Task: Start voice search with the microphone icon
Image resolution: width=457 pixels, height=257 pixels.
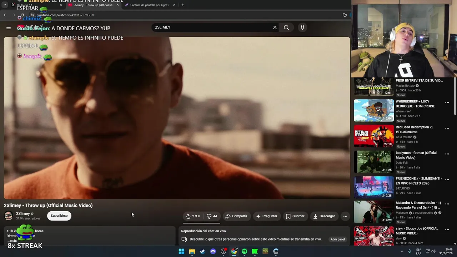Action: click(x=302, y=27)
